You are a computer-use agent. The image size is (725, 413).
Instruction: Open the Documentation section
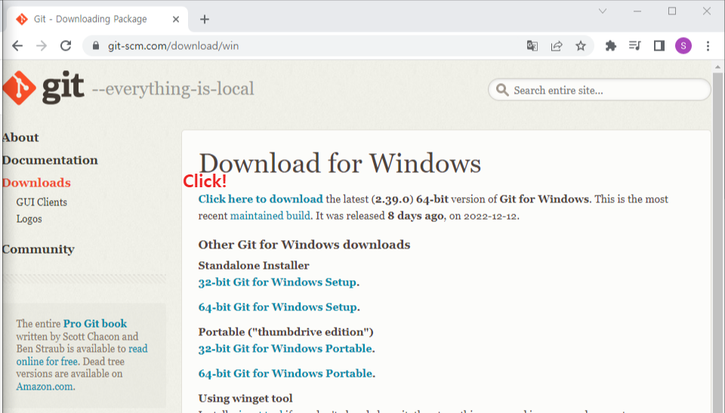point(50,160)
